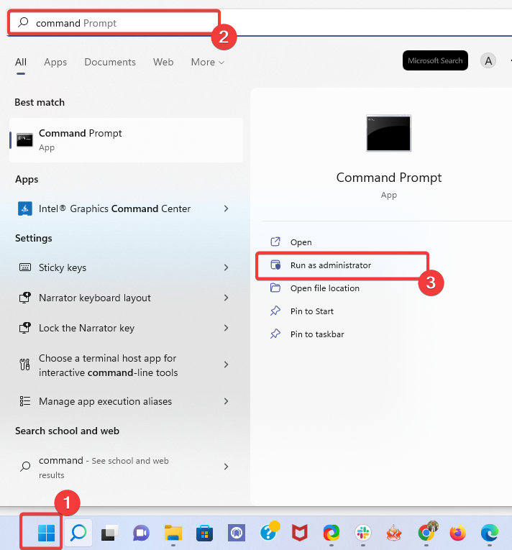Click the Sticky keys keyboard icon
The height and width of the screenshot is (550, 512).
pyautogui.click(x=25, y=267)
